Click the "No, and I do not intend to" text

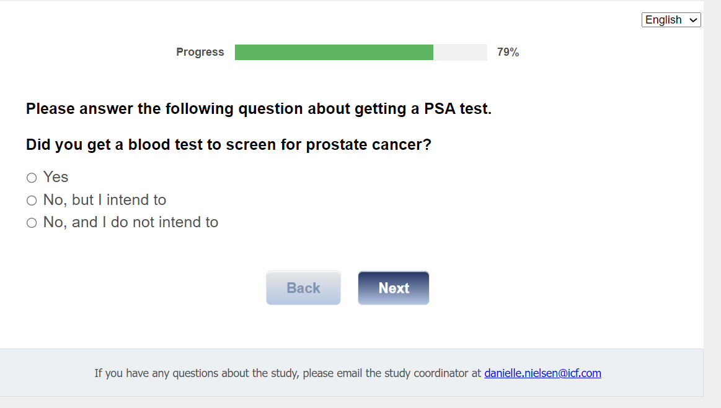(x=131, y=222)
